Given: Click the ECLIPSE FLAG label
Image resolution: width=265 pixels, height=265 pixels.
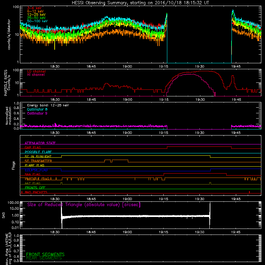Looking at the screenshot, I should pos(36,170).
